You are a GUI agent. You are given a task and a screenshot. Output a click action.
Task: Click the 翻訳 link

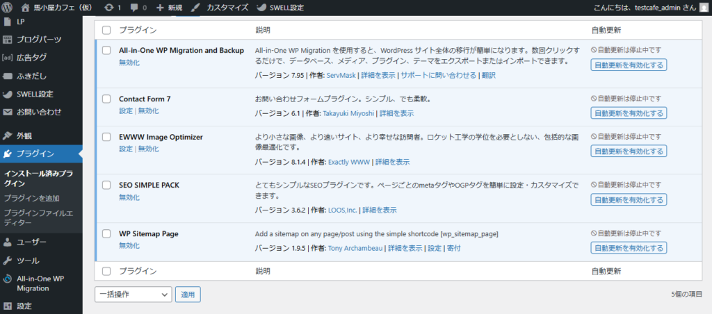click(x=489, y=75)
